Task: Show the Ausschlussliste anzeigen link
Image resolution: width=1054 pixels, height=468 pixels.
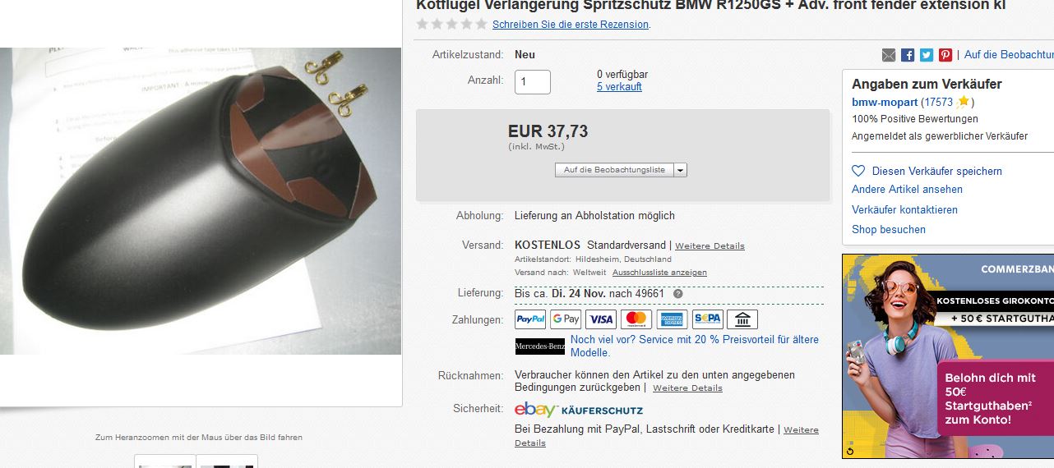Action: coord(659,273)
